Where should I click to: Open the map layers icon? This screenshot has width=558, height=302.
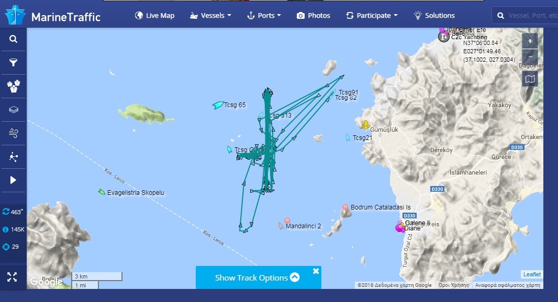(x=13, y=109)
